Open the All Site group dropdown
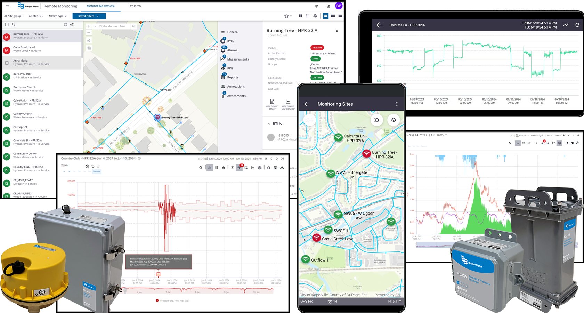Image resolution: width=584 pixels, height=313 pixels. [x=14, y=16]
